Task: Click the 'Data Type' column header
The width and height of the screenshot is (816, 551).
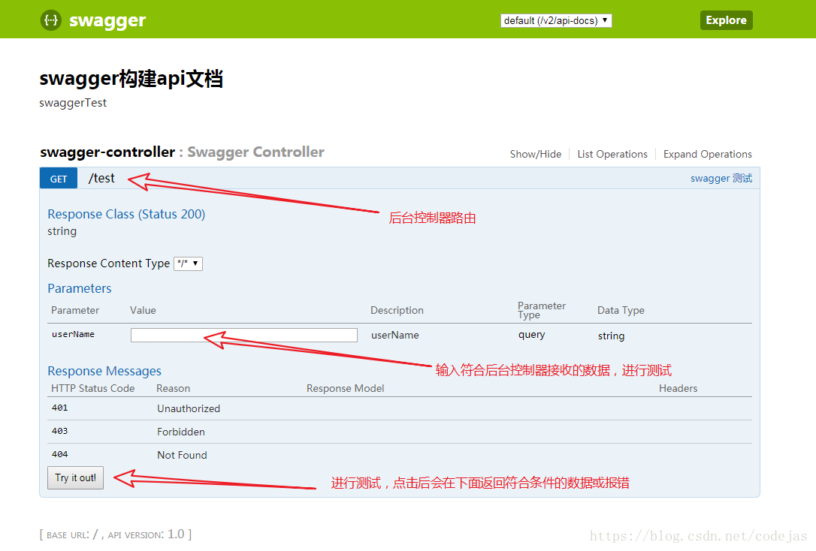Action: 621,310
